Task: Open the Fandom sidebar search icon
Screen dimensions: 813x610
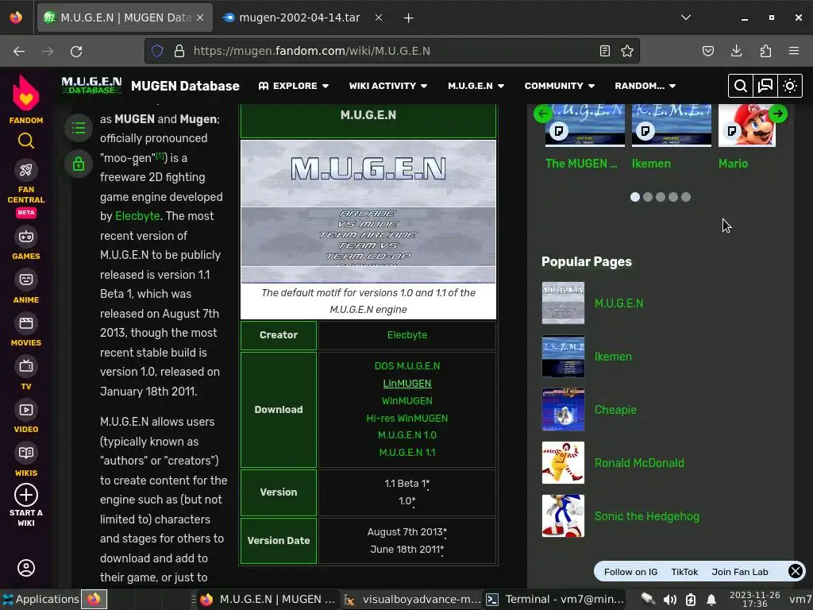Action: click(x=26, y=141)
